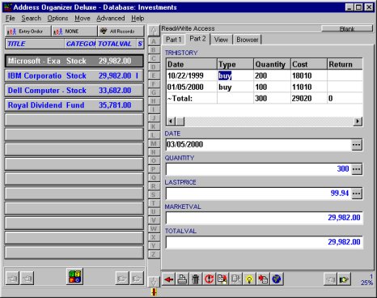Open the QUANTITY field ellipsis button
377x298 pixels.
tap(357, 169)
